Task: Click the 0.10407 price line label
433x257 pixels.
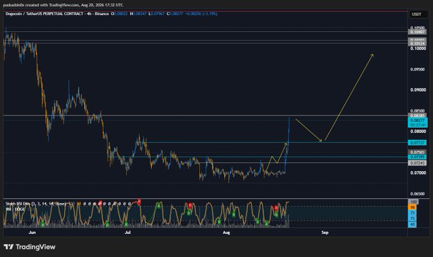Action: (x=417, y=32)
